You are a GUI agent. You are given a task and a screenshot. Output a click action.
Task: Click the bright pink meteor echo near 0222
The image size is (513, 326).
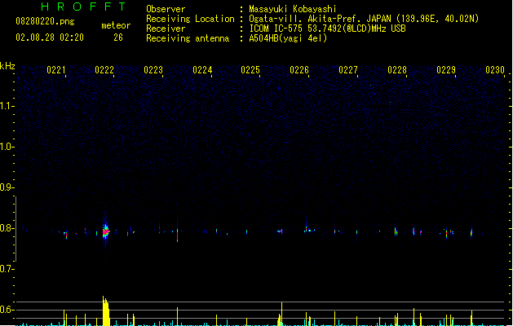106,232
